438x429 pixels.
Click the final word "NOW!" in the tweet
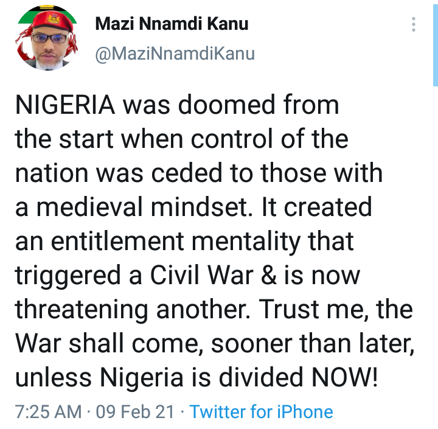pyautogui.click(x=345, y=377)
